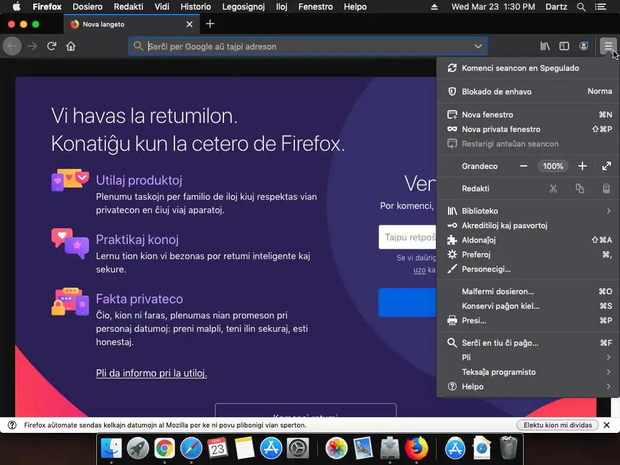Click the blue button below email field
Viewport: 620px width, 465px height.
(x=407, y=303)
